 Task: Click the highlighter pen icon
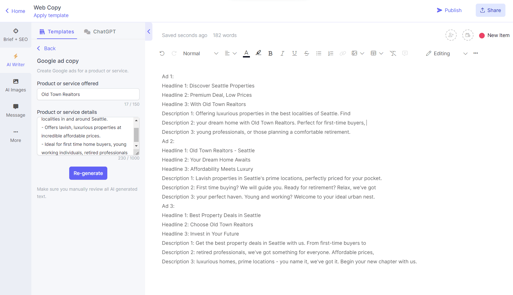[x=258, y=53]
